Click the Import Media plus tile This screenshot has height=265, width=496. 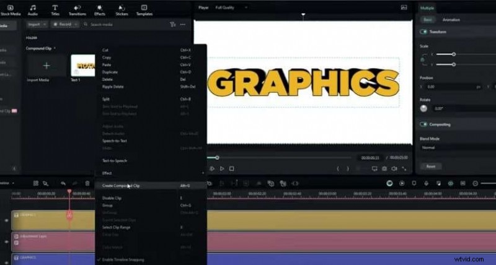point(46,66)
